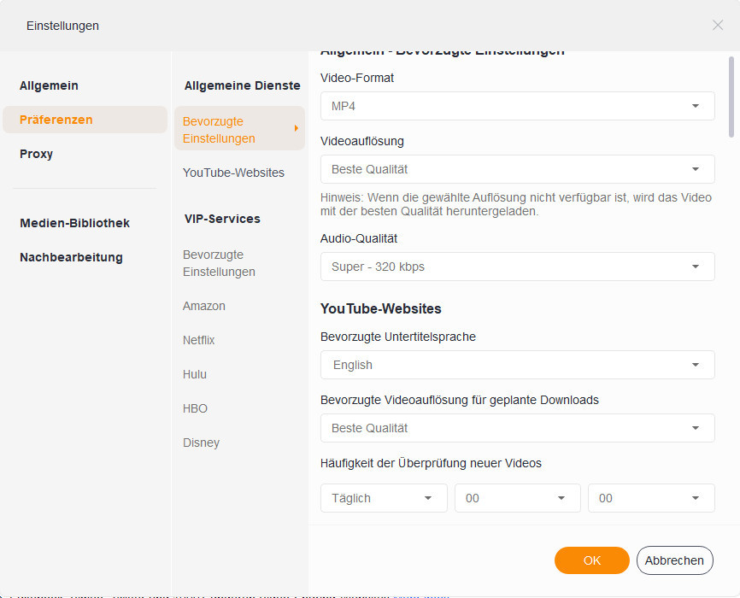Image resolution: width=740 pixels, height=598 pixels.
Task: Open the Täglich frequency dropdown
Action: click(x=384, y=498)
